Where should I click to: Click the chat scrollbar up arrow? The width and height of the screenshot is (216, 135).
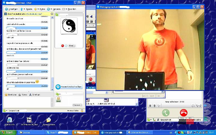pos(52,17)
